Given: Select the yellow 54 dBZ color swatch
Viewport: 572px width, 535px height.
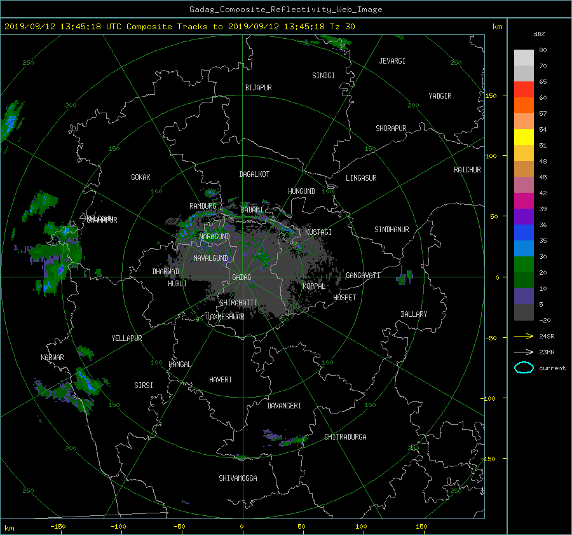Looking at the screenshot, I should tap(524, 137).
